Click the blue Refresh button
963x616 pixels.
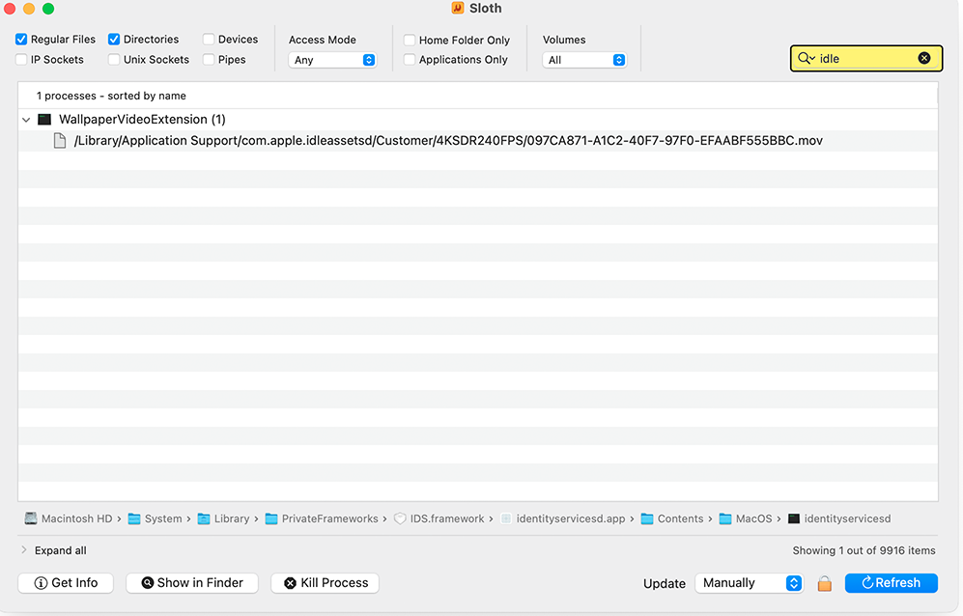coord(892,583)
